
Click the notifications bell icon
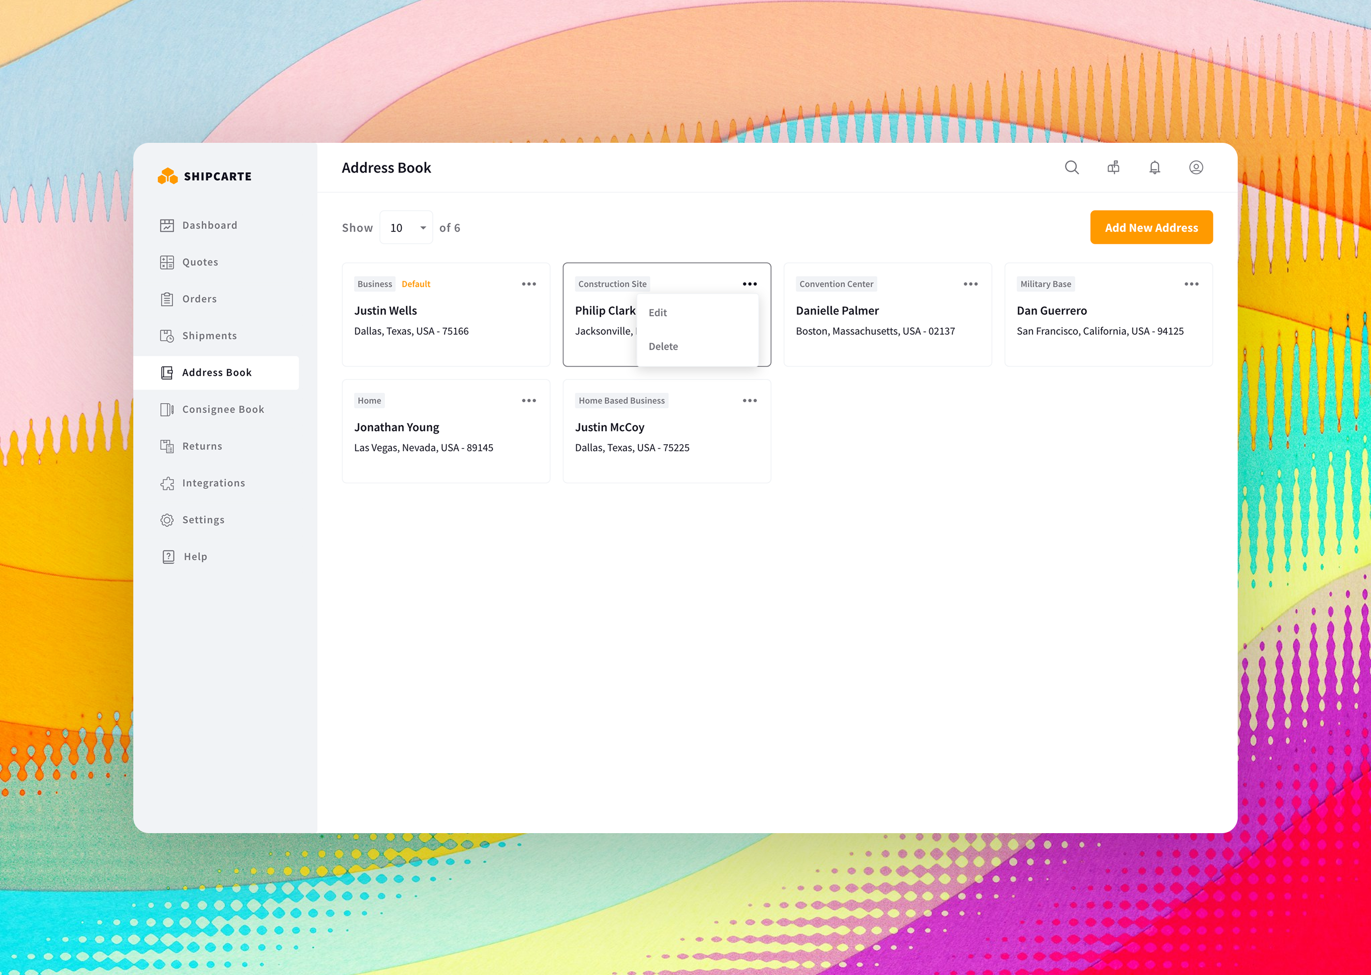[1154, 168]
